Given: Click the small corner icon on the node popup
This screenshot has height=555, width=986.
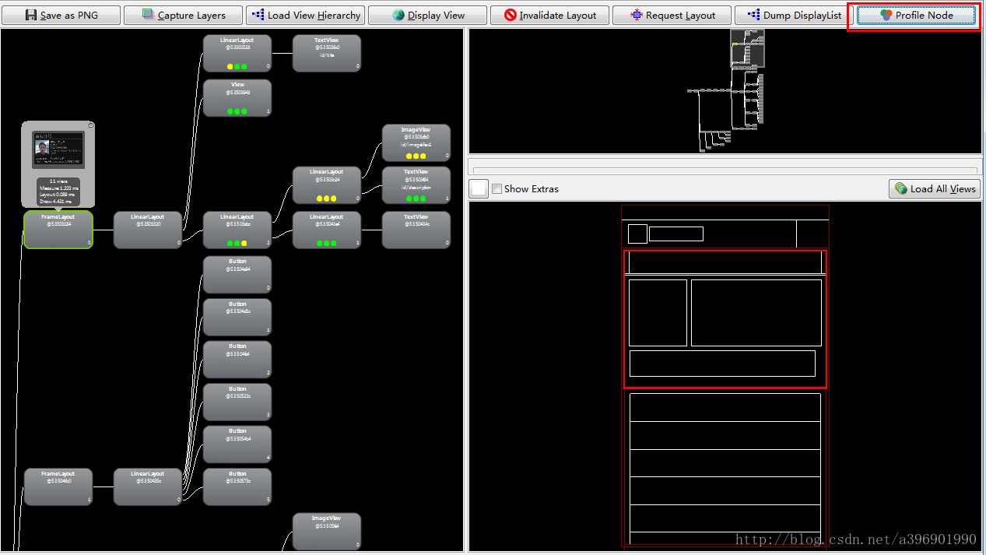Looking at the screenshot, I should (91, 125).
